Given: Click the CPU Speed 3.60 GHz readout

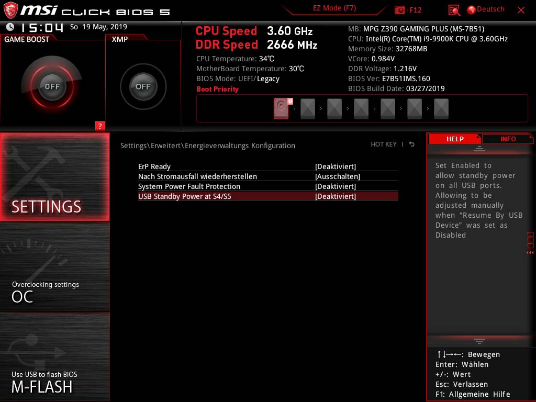Looking at the screenshot, I should pos(254,31).
